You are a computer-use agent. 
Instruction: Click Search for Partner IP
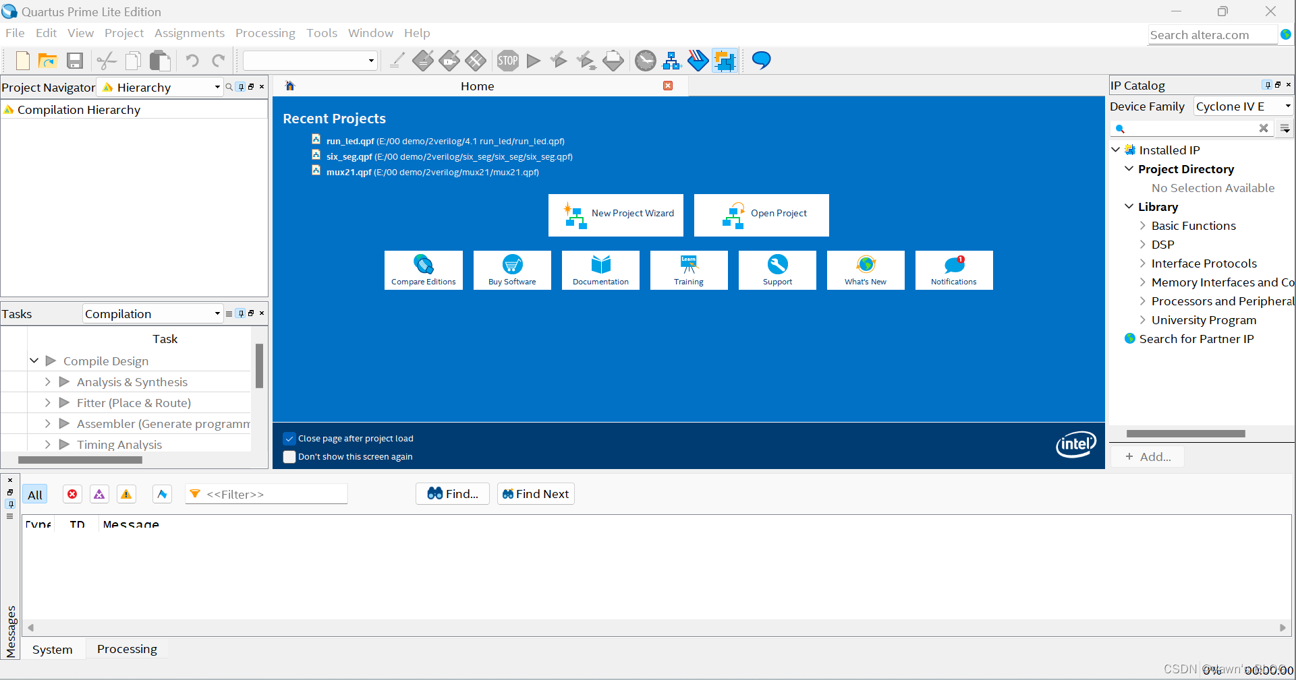[x=1196, y=339]
